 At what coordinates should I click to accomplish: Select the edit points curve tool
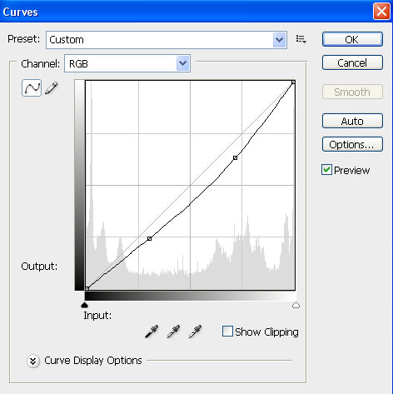[x=32, y=88]
